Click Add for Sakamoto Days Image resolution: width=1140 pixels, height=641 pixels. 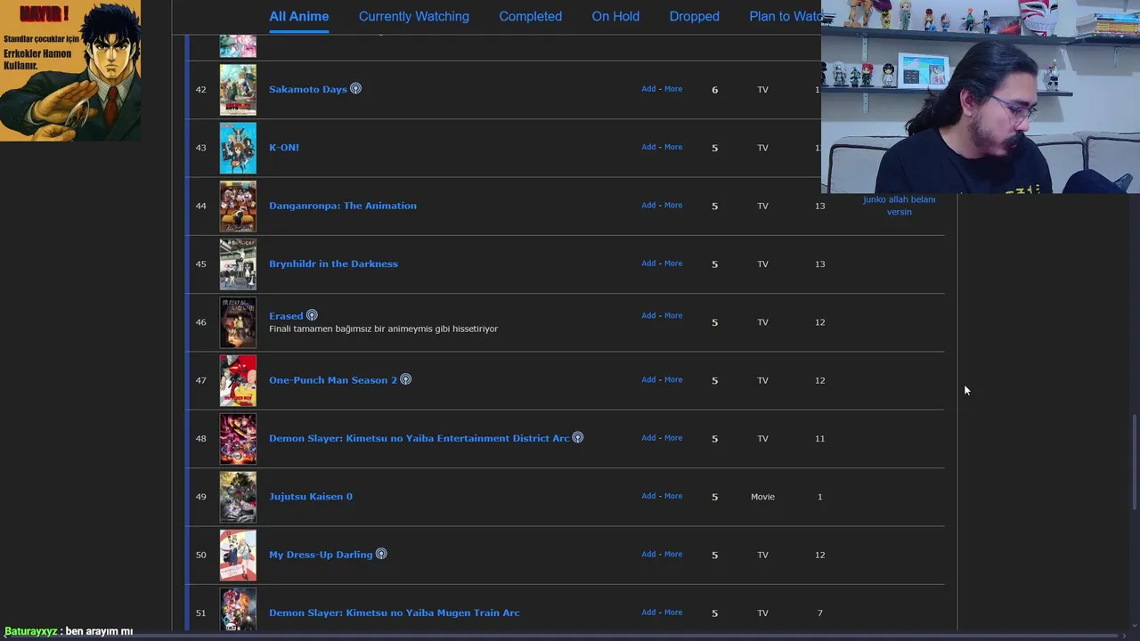point(648,89)
